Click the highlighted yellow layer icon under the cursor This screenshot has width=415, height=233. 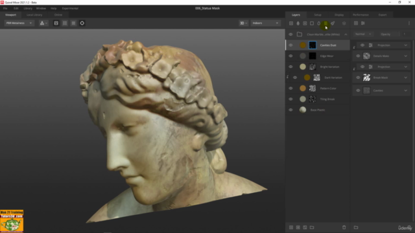point(326,23)
